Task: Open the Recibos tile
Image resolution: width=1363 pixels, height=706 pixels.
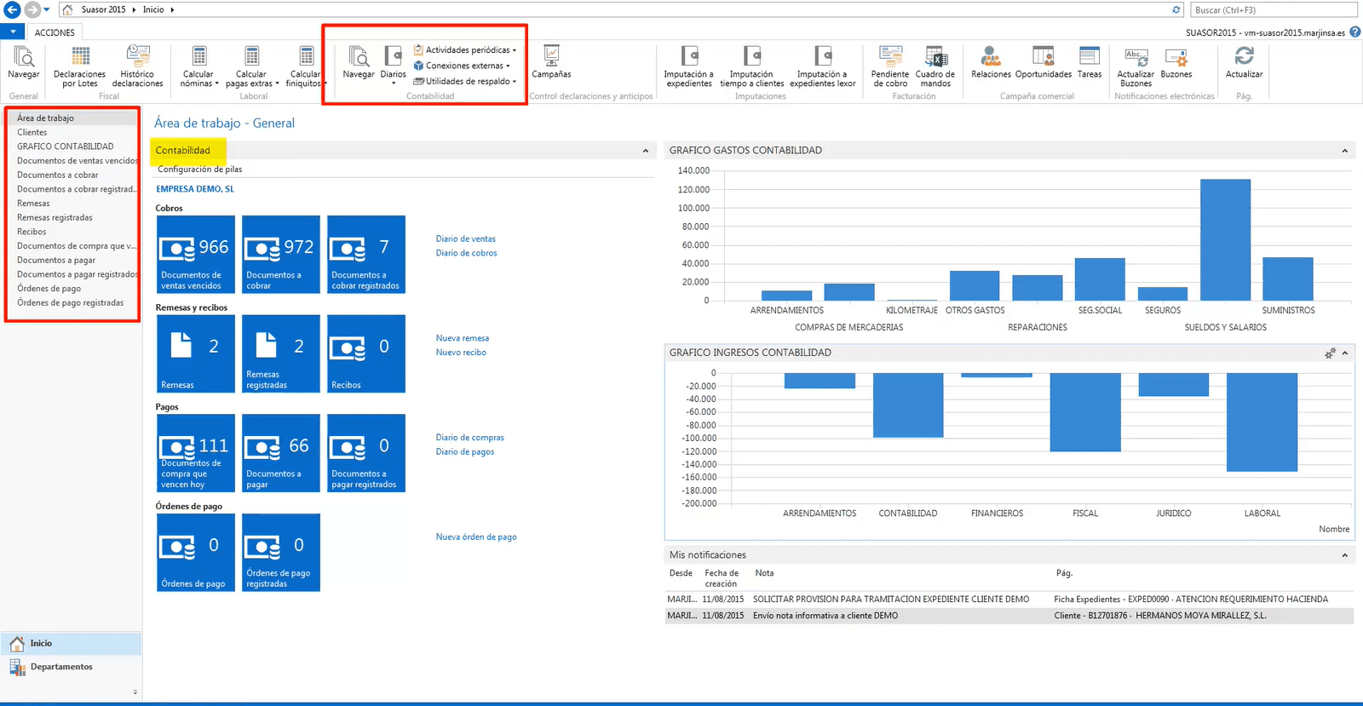Action: point(366,353)
